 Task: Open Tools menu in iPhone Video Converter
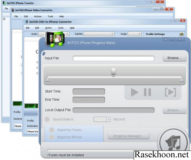point(50,16)
